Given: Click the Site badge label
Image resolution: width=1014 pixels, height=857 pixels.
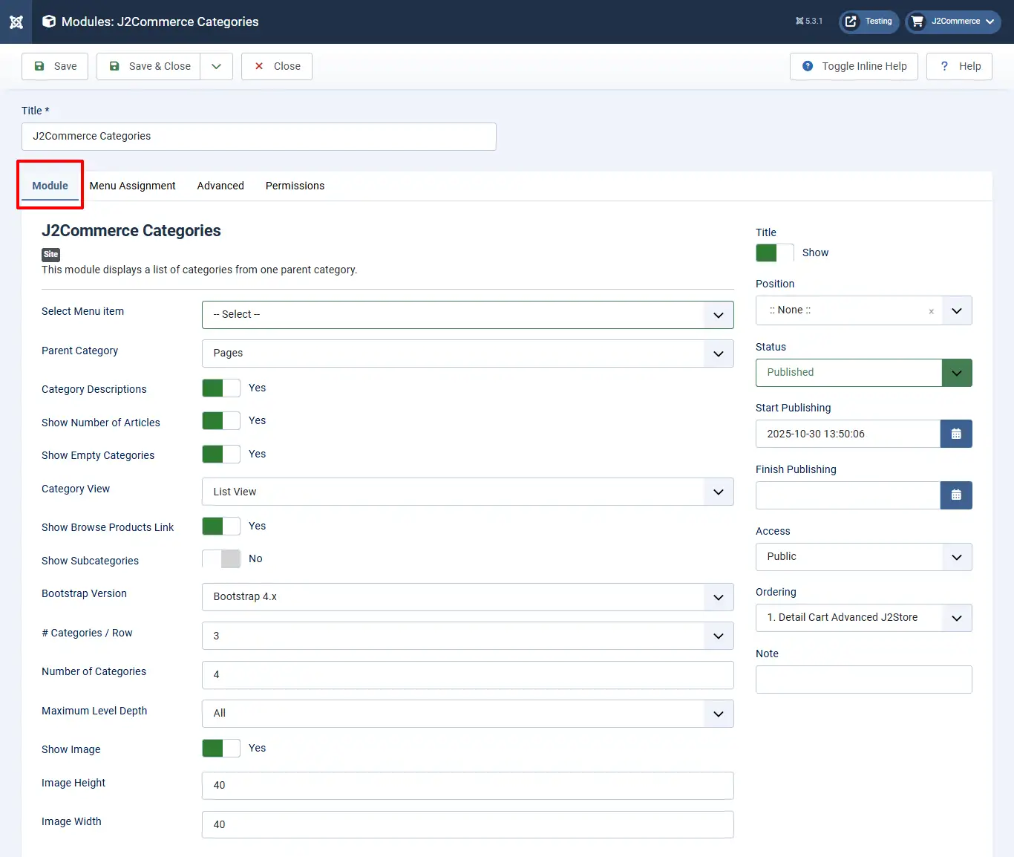Looking at the screenshot, I should pyautogui.click(x=50, y=254).
